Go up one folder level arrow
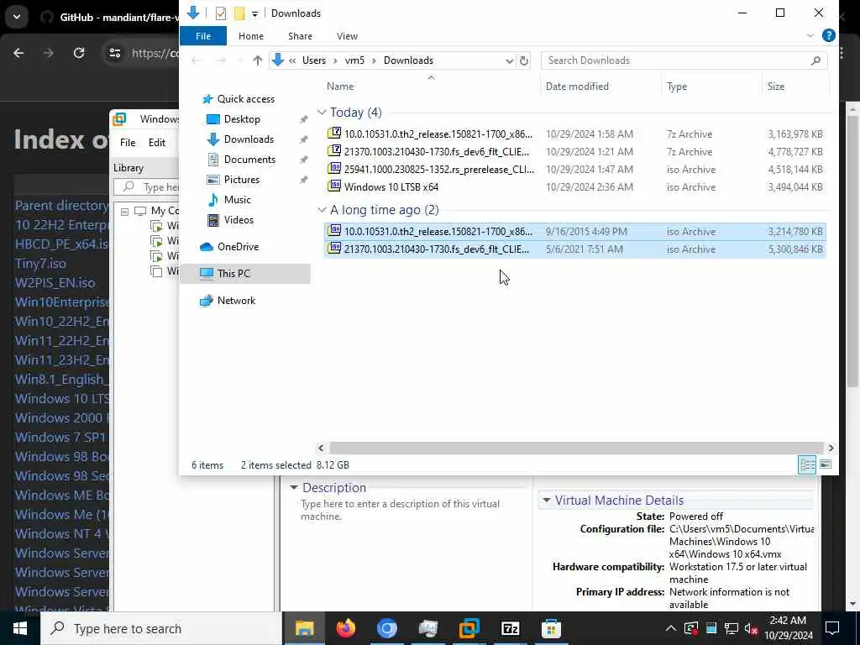This screenshot has height=645, width=860. pyautogui.click(x=257, y=60)
